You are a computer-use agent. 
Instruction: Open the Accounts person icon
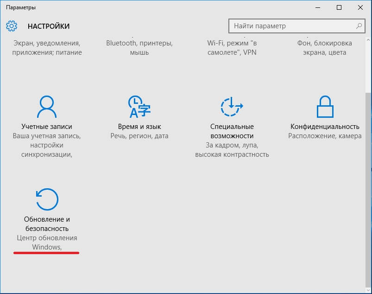click(x=47, y=108)
